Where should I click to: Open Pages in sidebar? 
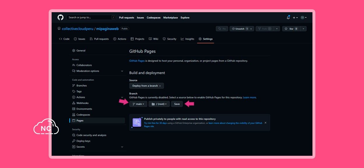(x=98, y=120)
